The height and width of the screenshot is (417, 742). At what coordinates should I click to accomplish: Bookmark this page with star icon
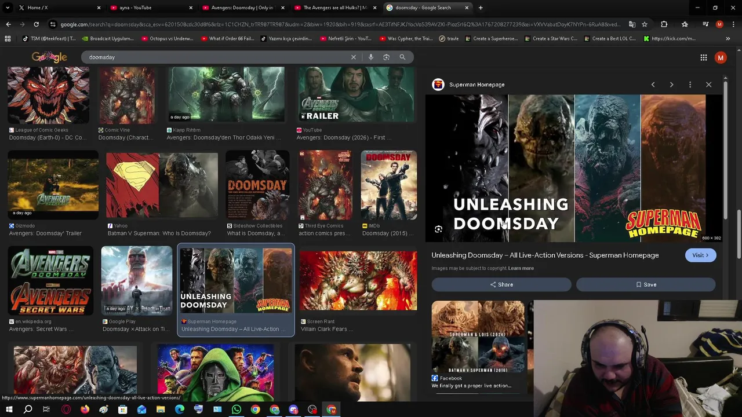644,24
